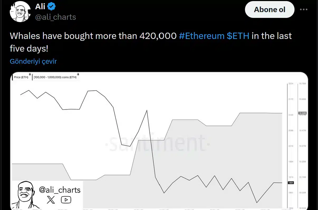Open the three-dot more options menu
Image resolution: width=318 pixels, height=210 pixels.
(304, 9)
